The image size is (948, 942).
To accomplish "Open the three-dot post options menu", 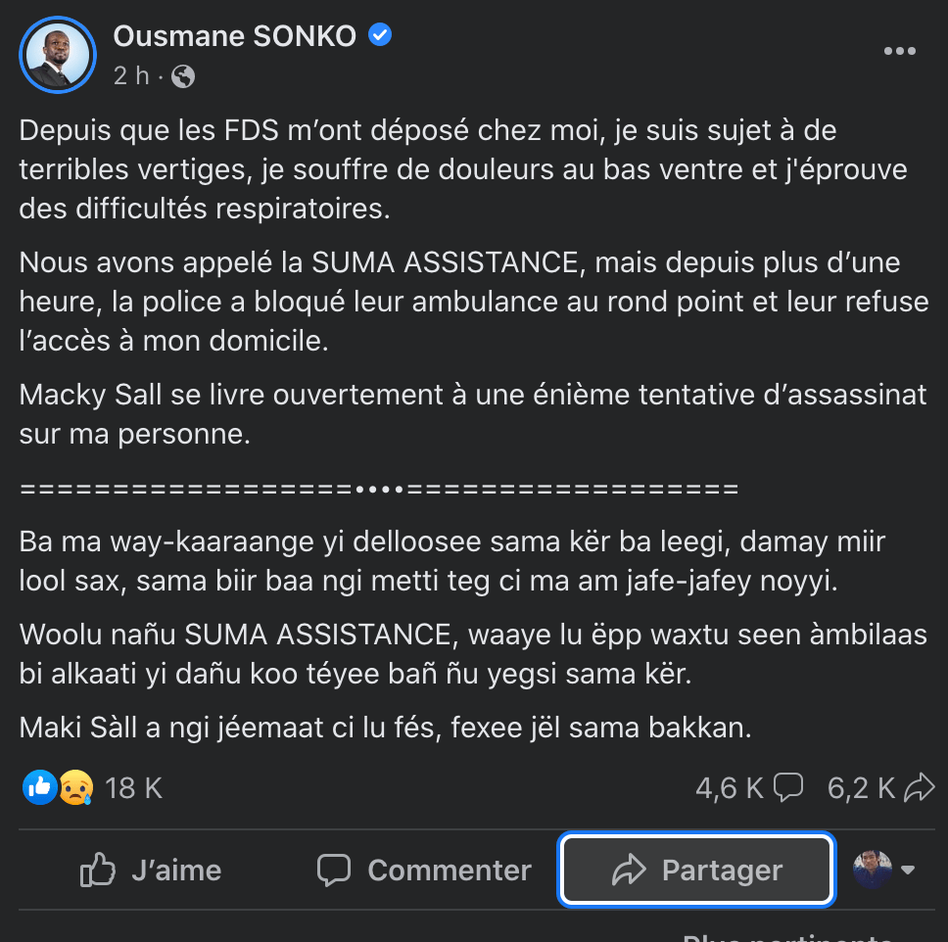I will coord(899,52).
